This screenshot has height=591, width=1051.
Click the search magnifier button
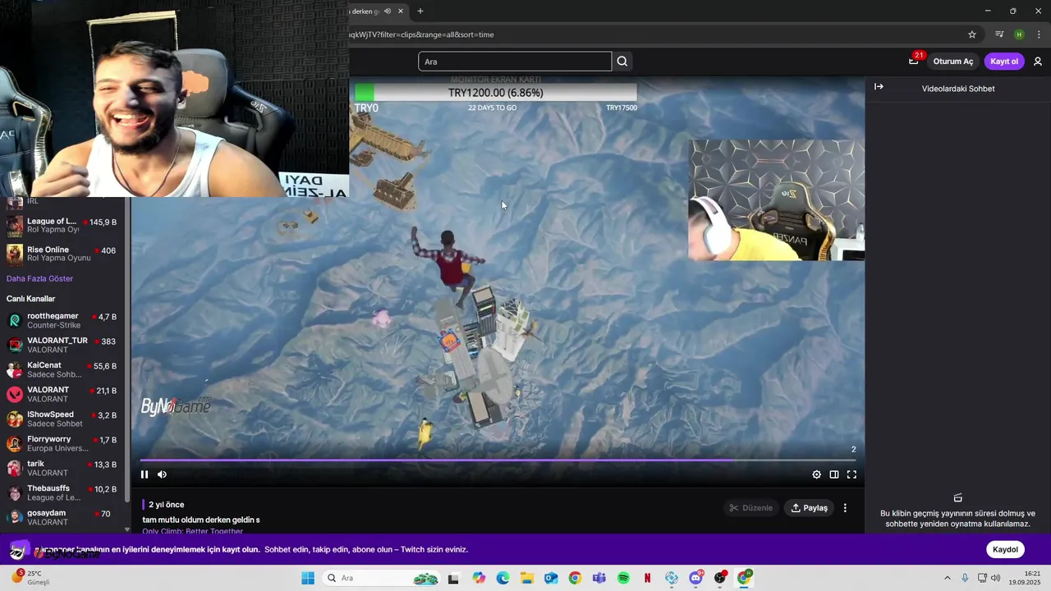click(622, 62)
